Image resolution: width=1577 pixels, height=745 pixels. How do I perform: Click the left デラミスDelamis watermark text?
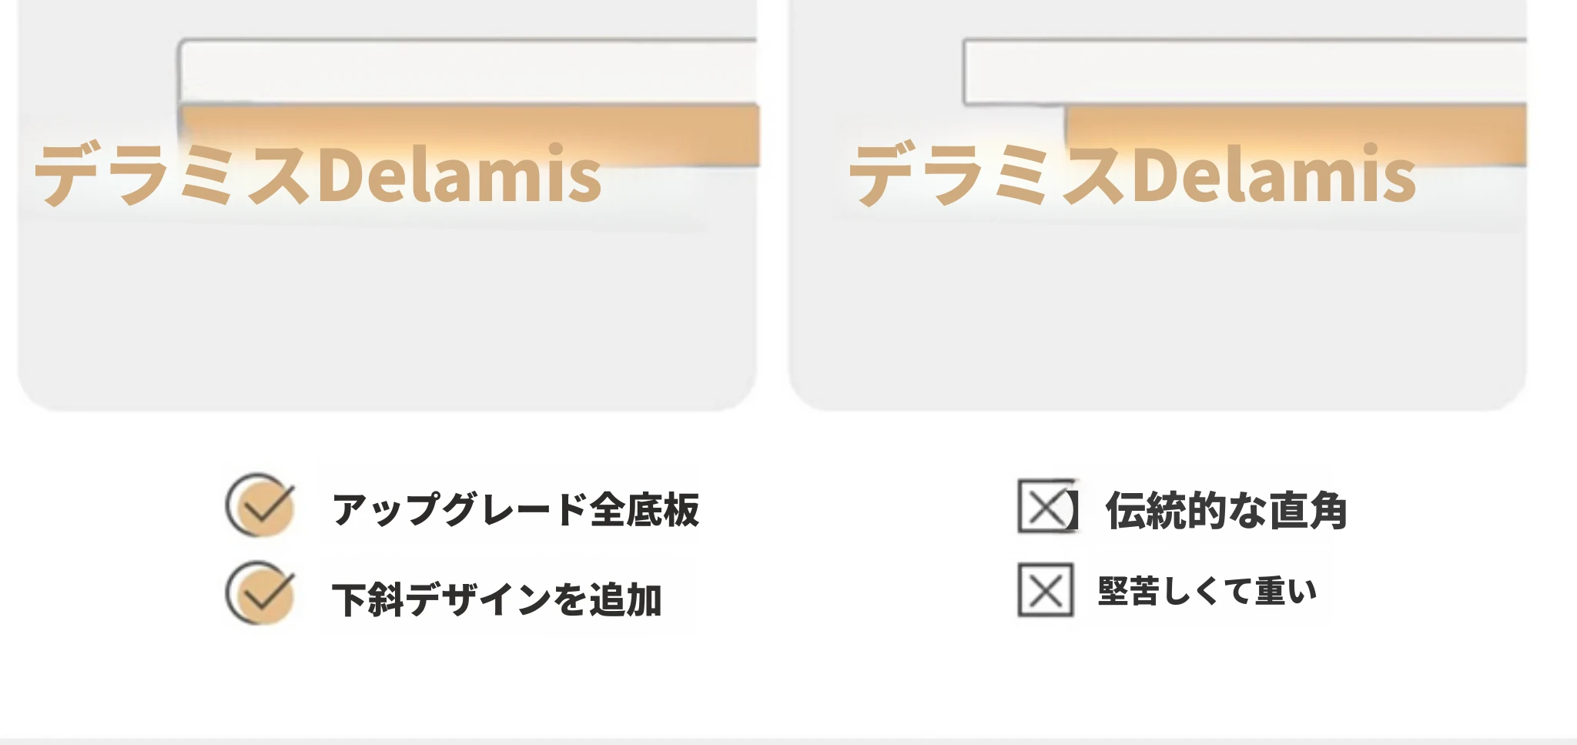[x=317, y=174]
